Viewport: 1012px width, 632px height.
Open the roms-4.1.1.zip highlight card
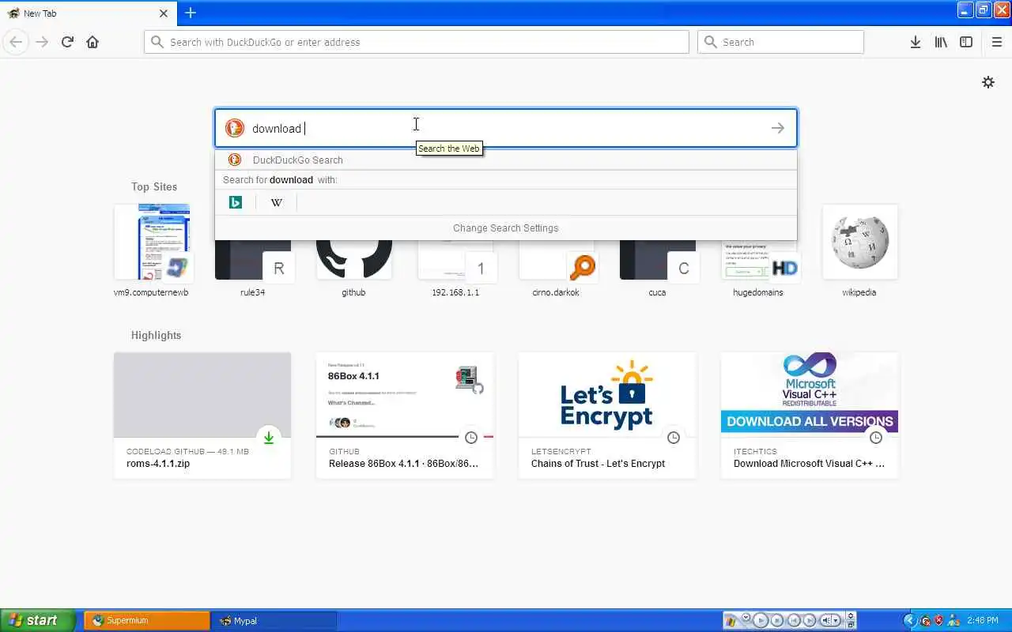(x=202, y=415)
